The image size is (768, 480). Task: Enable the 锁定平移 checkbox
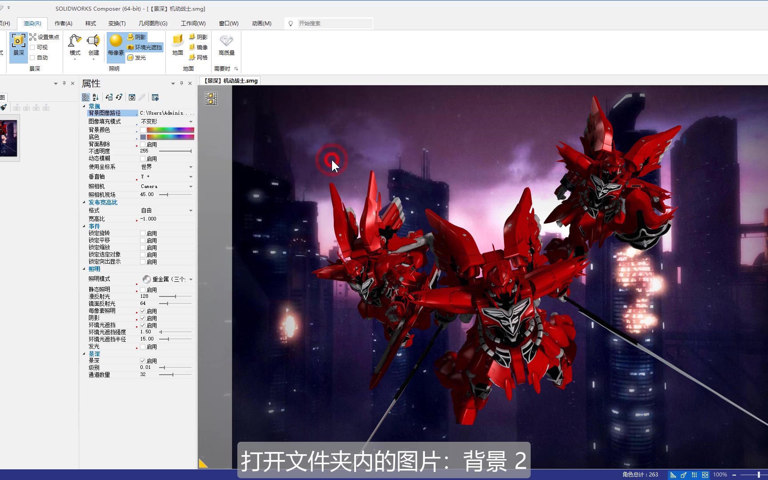click(143, 240)
